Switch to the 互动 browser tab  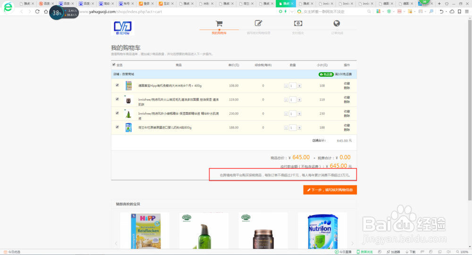click(166, 4)
